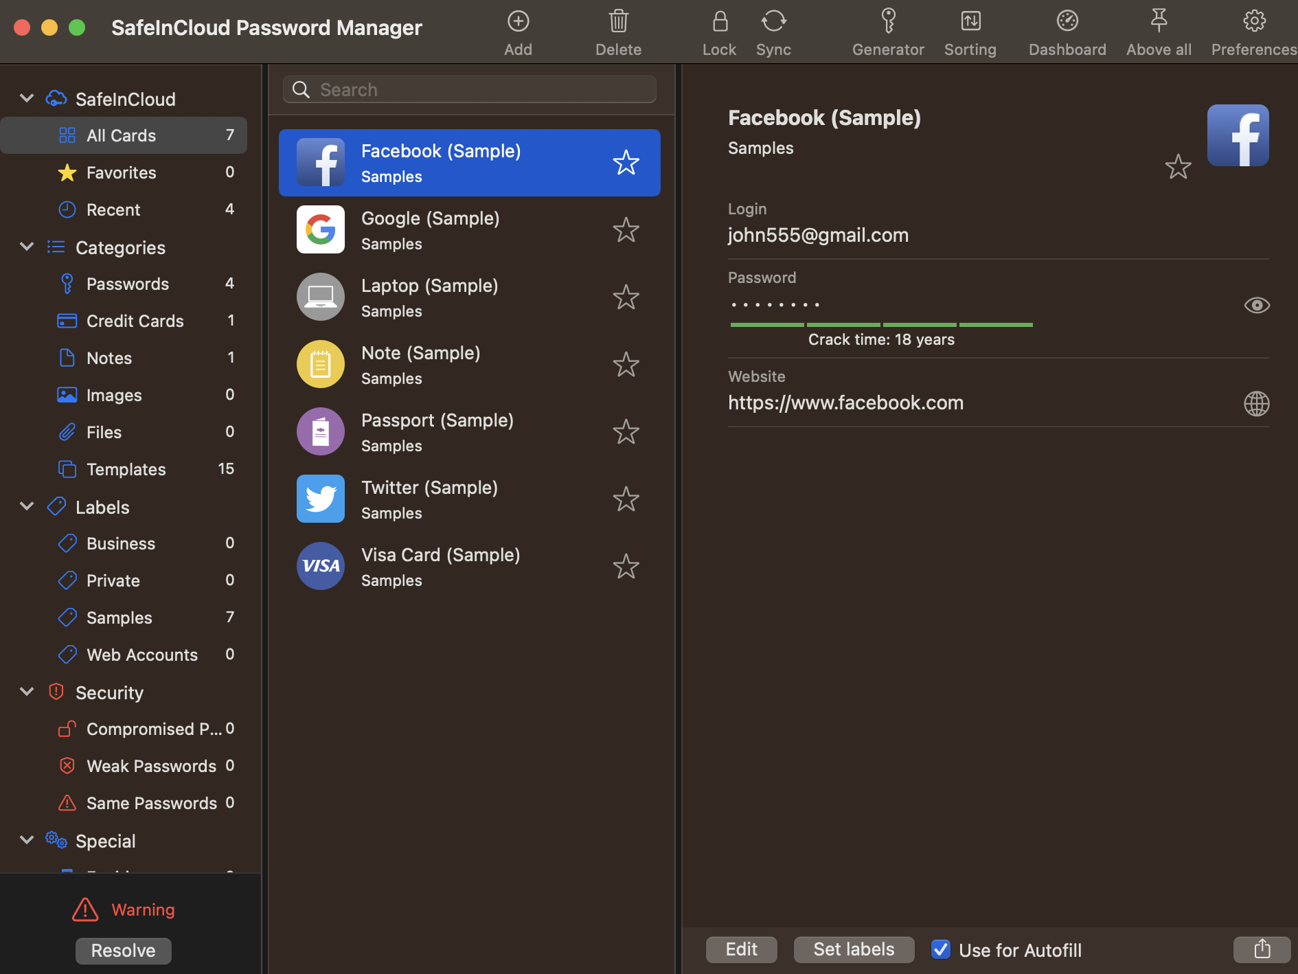Collapse the SafeInCloud tree section
The width and height of the screenshot is (1298, 974).
(27, 98)
